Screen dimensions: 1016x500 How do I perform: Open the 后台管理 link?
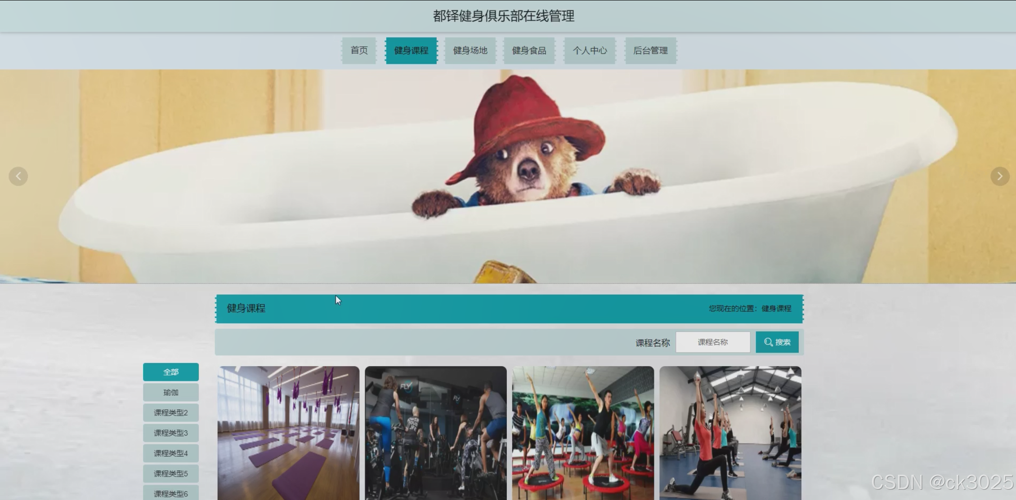[650, 50]
